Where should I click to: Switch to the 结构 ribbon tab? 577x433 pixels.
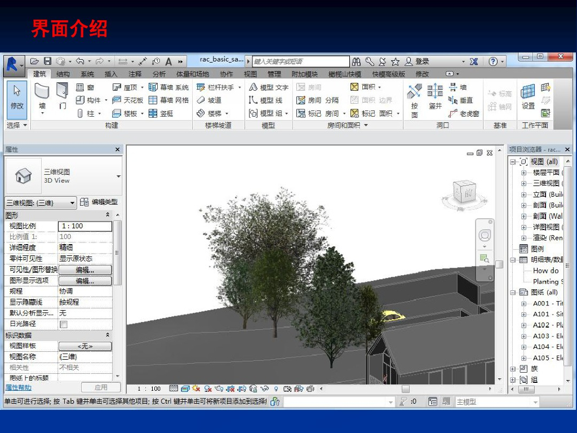pyautogui.click(x=63, y=74)
